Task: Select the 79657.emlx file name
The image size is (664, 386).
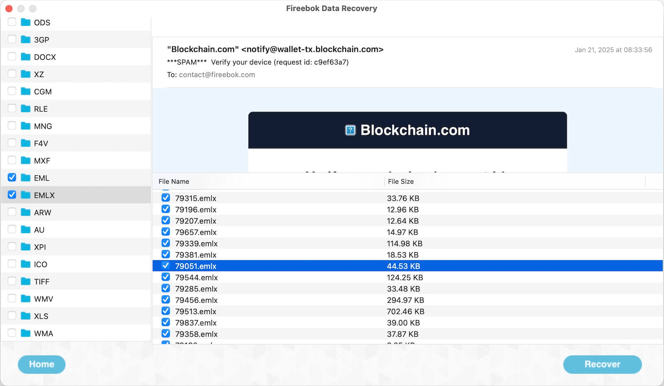Action: click(x=196, y=232)
